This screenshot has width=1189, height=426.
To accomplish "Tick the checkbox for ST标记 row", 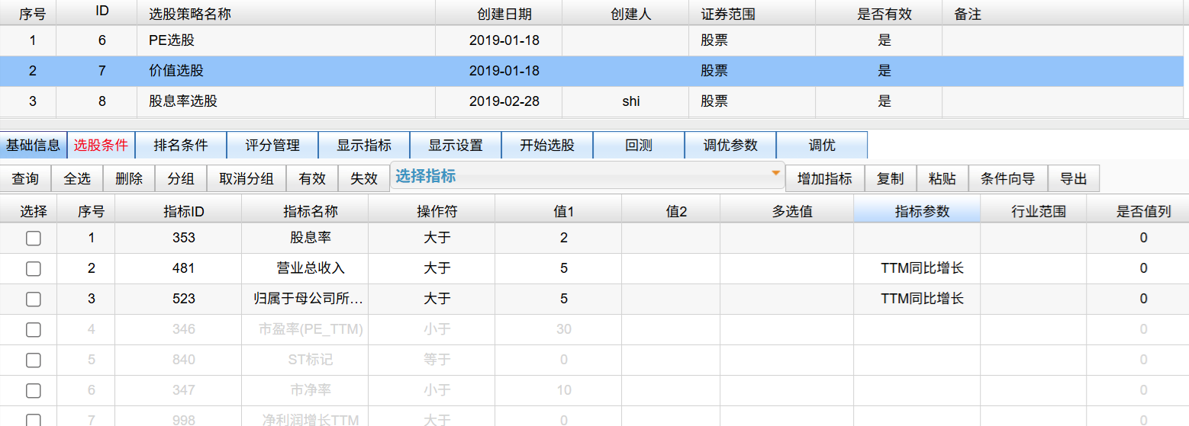I will tap(33, 360).
